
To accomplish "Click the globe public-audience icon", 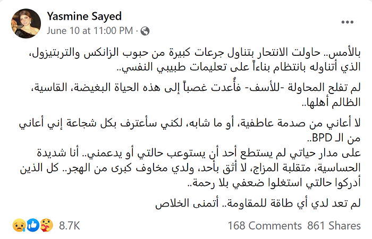I will coord(145,31).
